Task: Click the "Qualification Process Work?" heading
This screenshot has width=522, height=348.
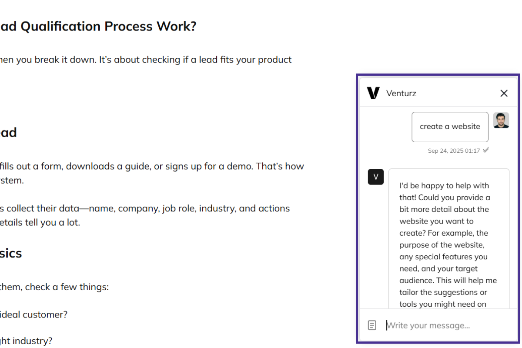Action: tap(109, 27)
